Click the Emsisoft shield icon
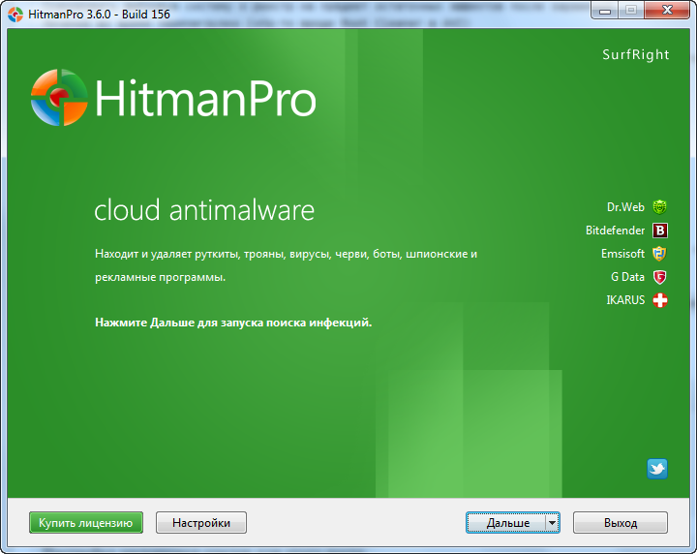 click(x=659, y=254)
